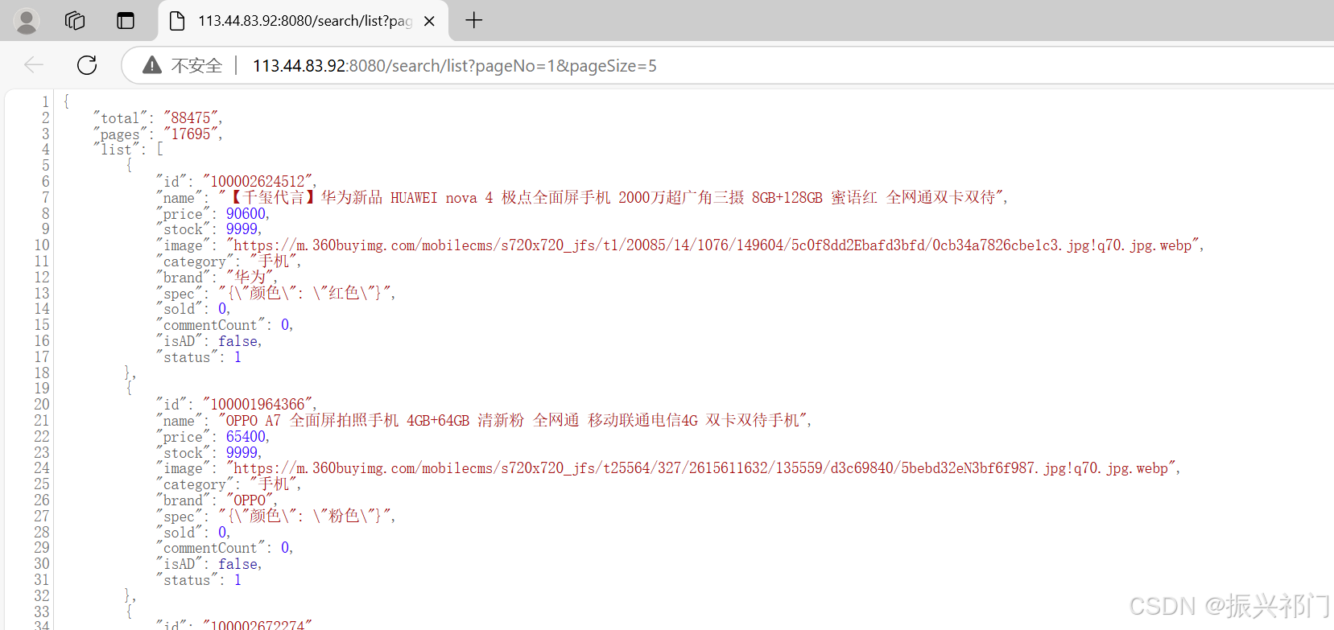
Task: Open the browser profile avatar
Action: tap(27, 21)
